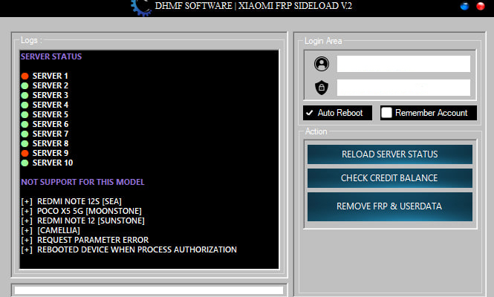Click the SERVER STATUS heading text
494x297 pixels.
coord(51,56)
